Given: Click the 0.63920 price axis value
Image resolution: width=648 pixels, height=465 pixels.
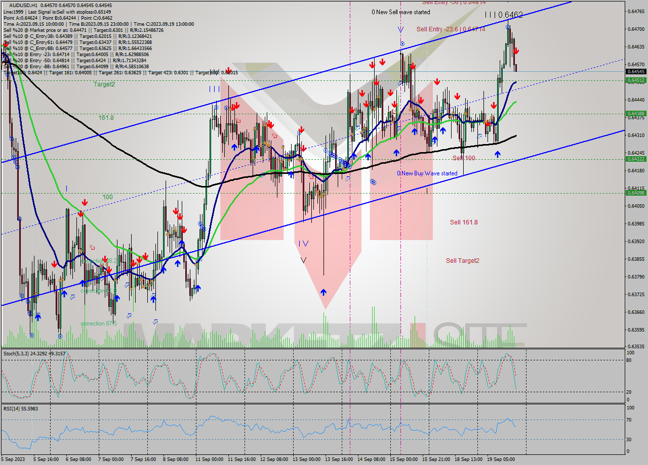Looking at the screenshot, I should [x=636, y=241].
